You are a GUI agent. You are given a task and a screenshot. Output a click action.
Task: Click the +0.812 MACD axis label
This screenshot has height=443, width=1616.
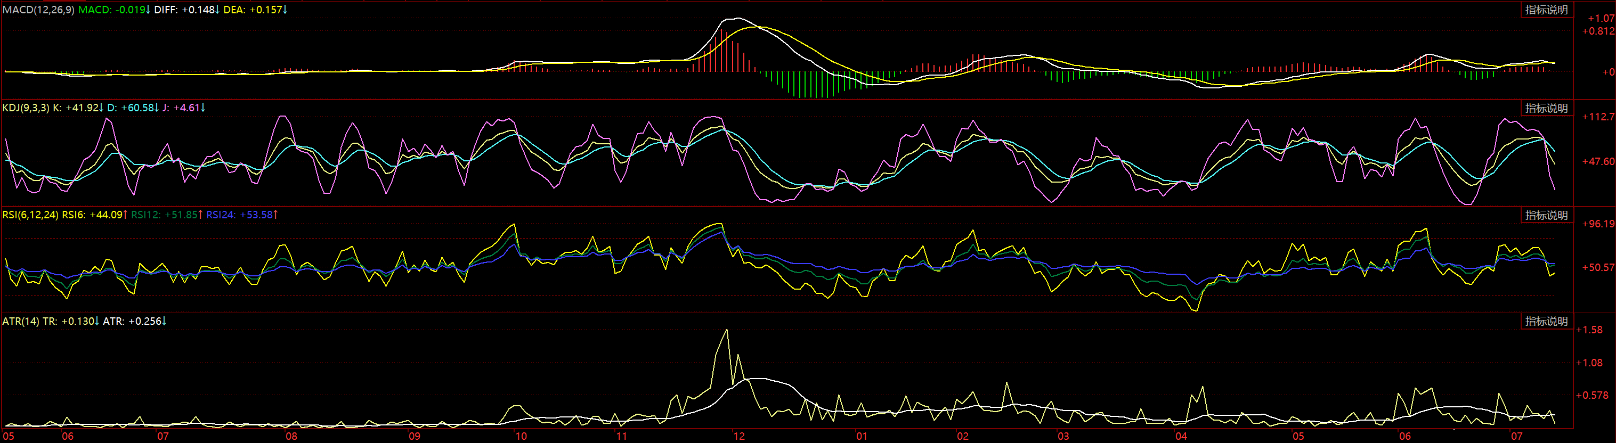1598,31
